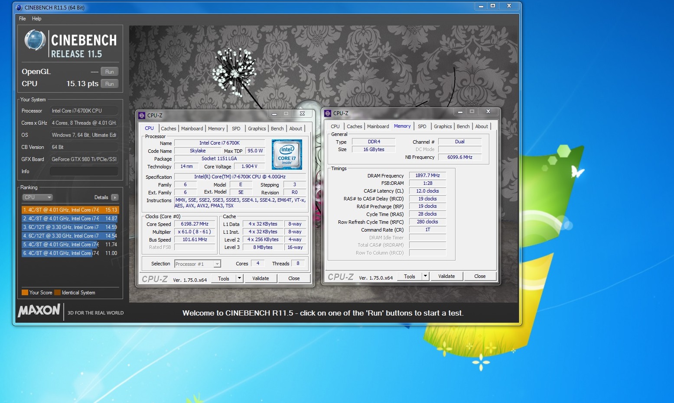
Task: Click the Cinebench globe logo icon
Action: (x=35, y=40)
